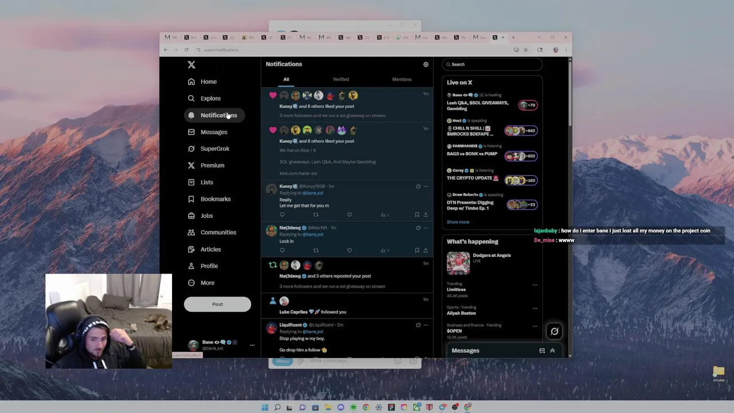Open Premium in the sidebar
Viewport: 734px width, 413px height.
[x=206, y=165]
